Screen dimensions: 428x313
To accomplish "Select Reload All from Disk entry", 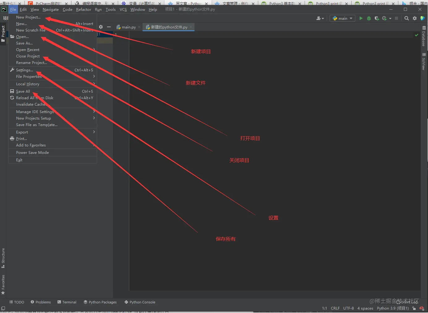I will 53,98.
